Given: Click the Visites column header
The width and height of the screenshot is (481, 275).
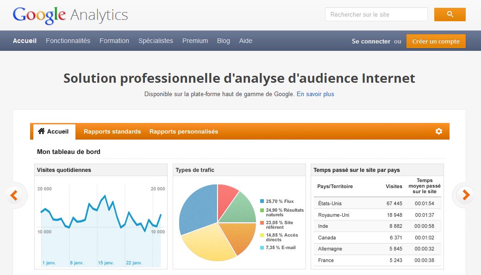Looking at the screenshot, I should coord(394,186).
